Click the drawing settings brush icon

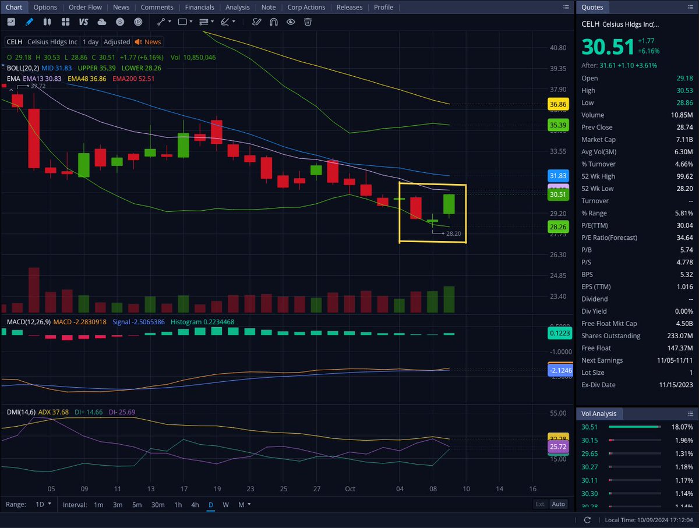pyautogui.click(x=256, y=22)
